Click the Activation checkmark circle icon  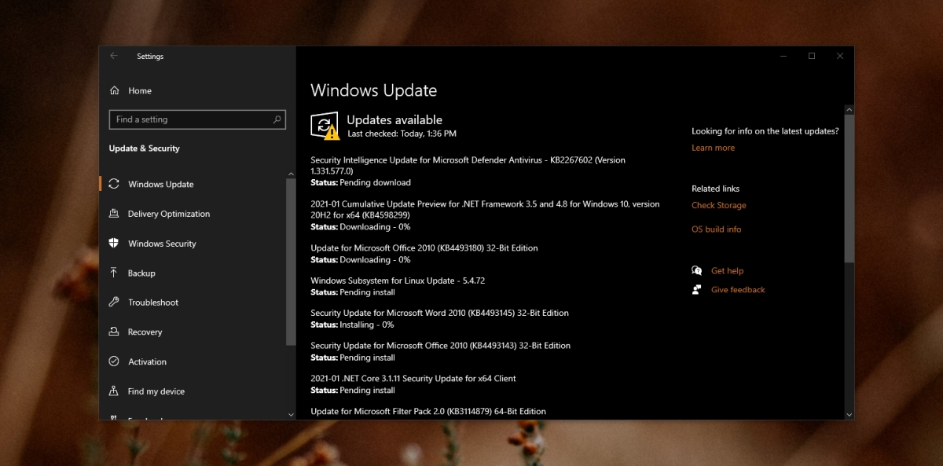click(114, 361)
